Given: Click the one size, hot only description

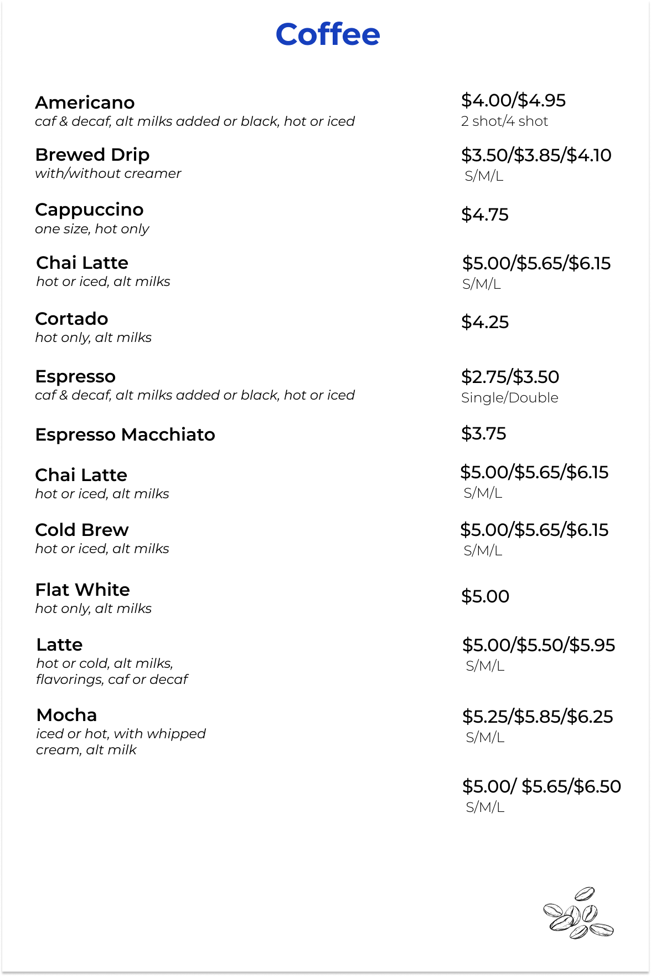Looking at the screenshot, I should [x=92, y=229].
